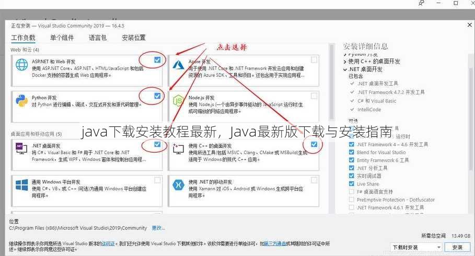The height and width of the screenshot is (256, 475).
Task: Uncheck Live Share option
Action: [351, 183]
